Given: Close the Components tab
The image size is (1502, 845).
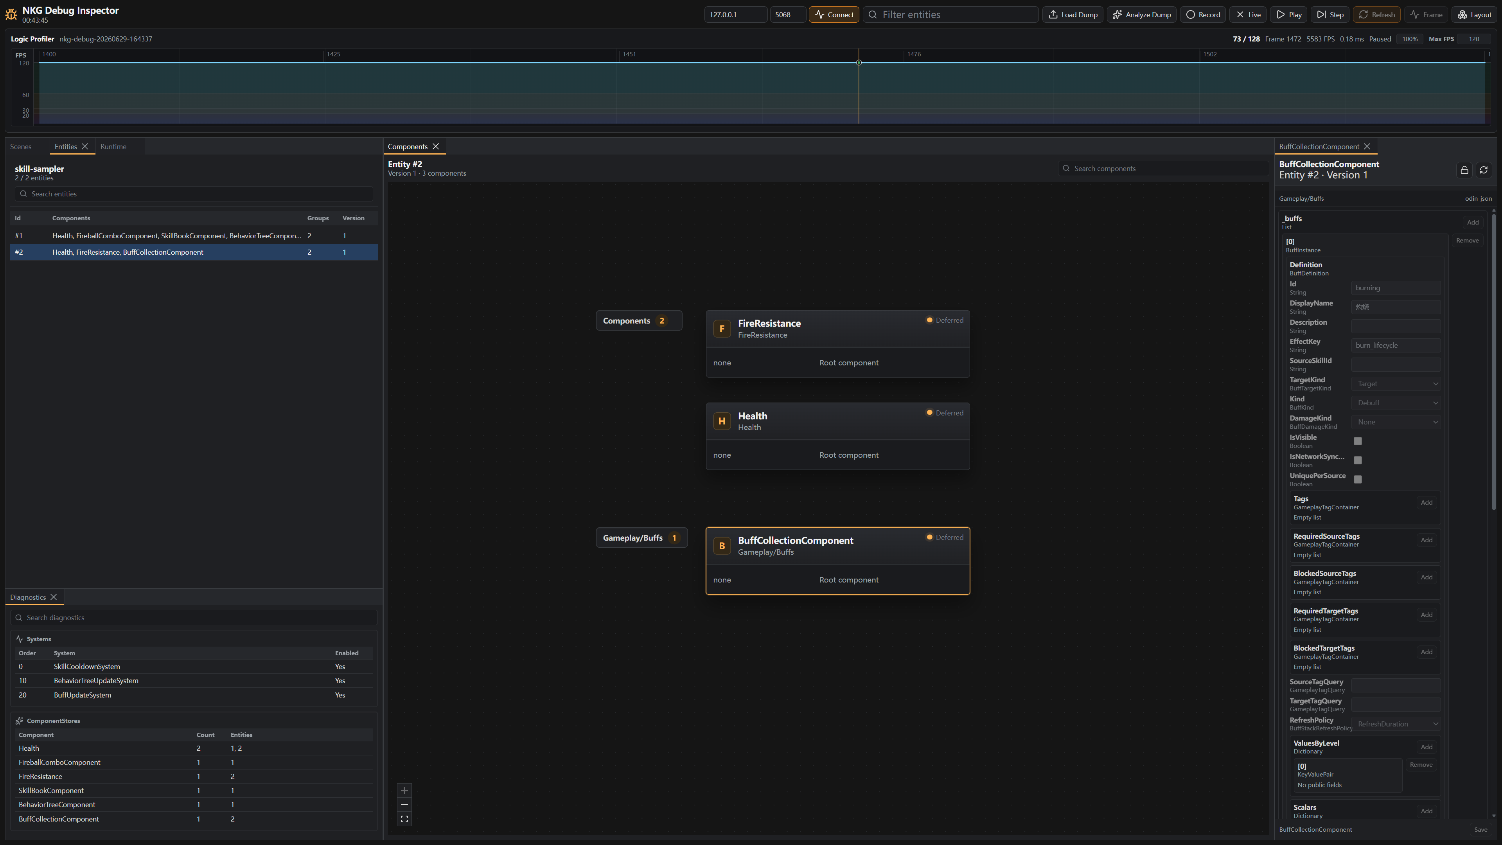Looking at the screenshot, I should pyautogui.click(x=436, y=146).
